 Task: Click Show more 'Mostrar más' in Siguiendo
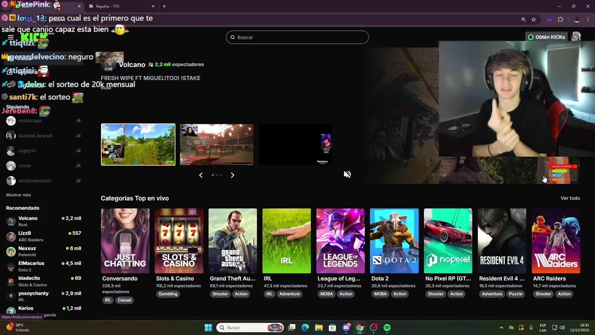(19, 195)
